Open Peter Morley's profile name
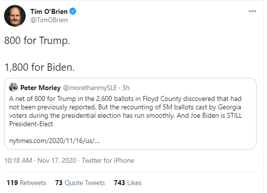Viewport: 267px width, 193px height. (41, 88)
